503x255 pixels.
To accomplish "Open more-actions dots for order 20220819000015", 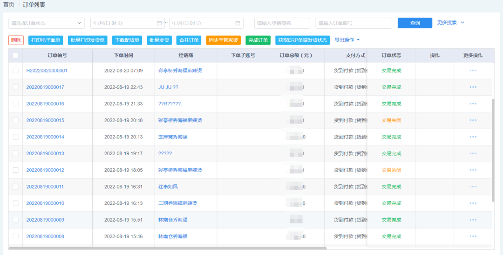I will coord(473,120).
